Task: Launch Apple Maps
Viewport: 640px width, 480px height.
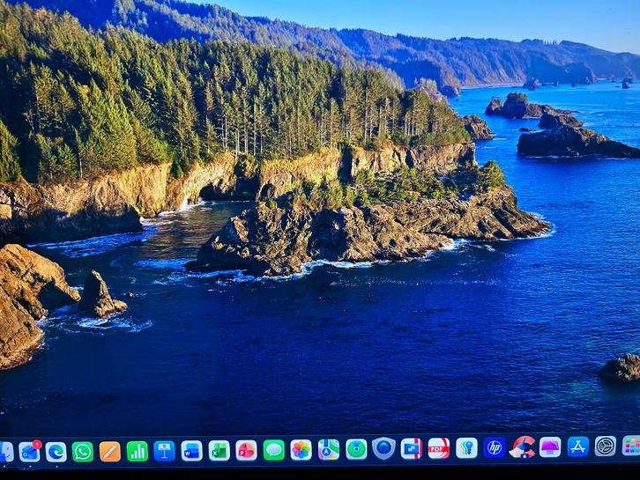Action: point(329,449)
